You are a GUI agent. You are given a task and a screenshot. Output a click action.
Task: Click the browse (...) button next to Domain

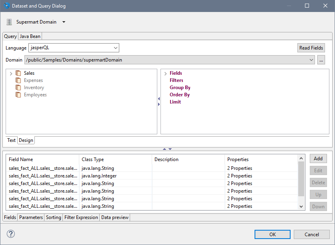click(321, 60)
